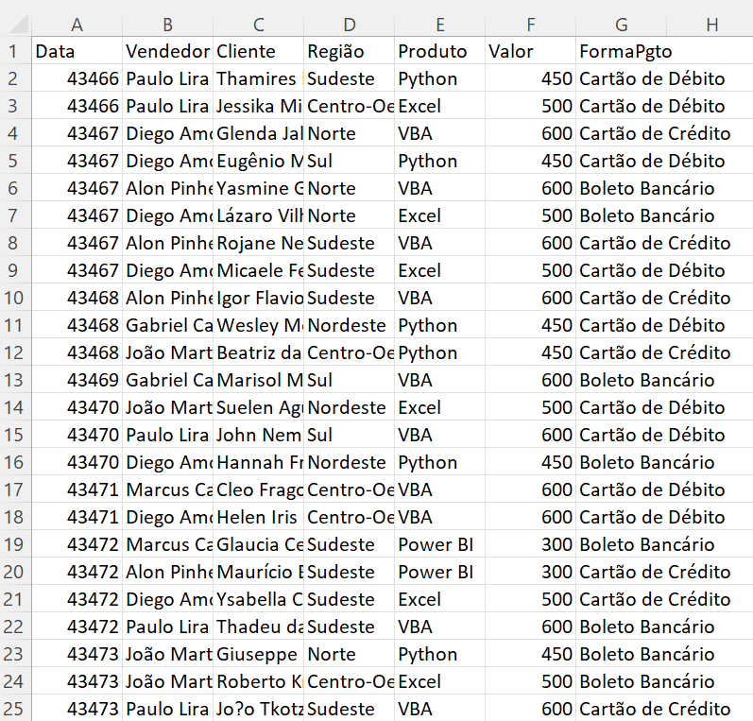
Task: Select column F header
Action: click(531, 24)
